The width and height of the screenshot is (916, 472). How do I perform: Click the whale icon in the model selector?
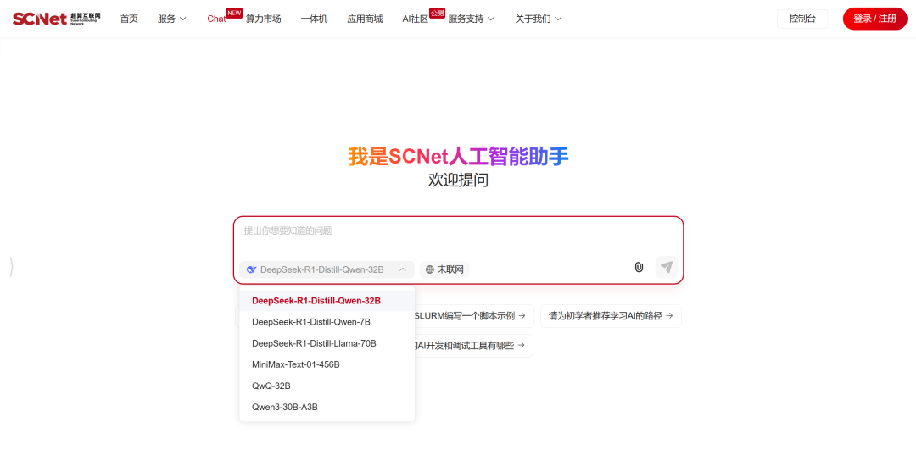pyautogui.click(x=252, y=269)
